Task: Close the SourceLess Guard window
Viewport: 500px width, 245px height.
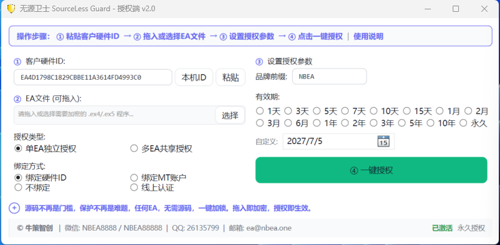Action: pos(484,9)
